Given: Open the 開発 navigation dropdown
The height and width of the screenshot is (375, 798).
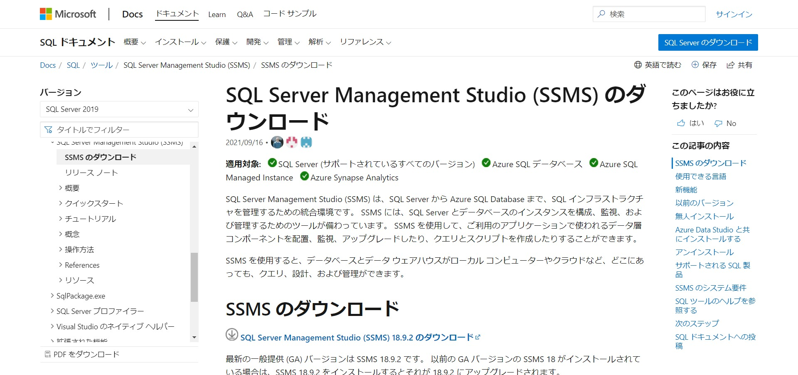Looking at the screenshot, I should click(x=257, y=42).
